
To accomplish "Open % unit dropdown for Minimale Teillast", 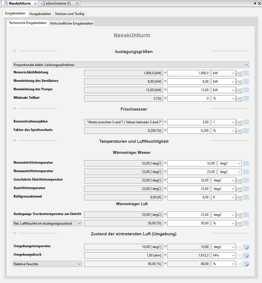I will point(223,98).
